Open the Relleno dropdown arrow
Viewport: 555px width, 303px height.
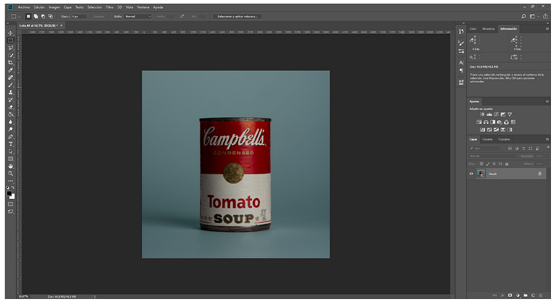click(x=547, y=164)
